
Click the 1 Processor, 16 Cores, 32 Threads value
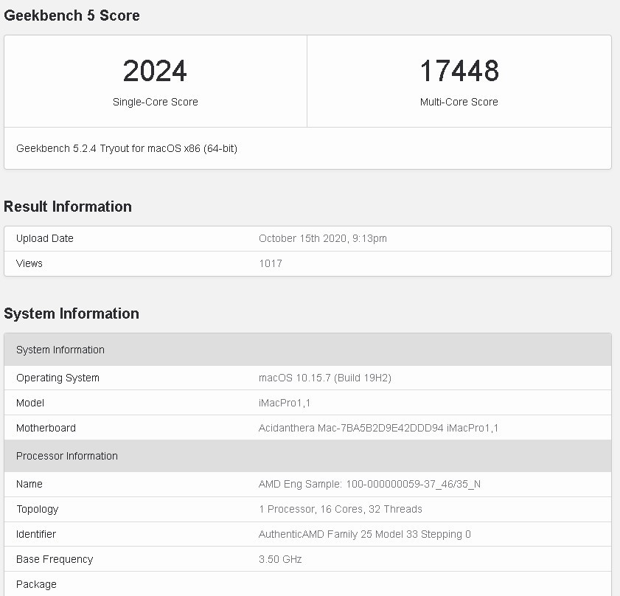[341, 509]
